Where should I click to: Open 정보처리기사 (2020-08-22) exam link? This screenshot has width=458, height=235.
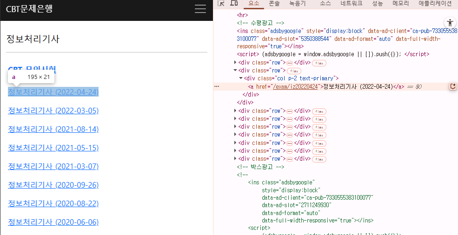53,203
